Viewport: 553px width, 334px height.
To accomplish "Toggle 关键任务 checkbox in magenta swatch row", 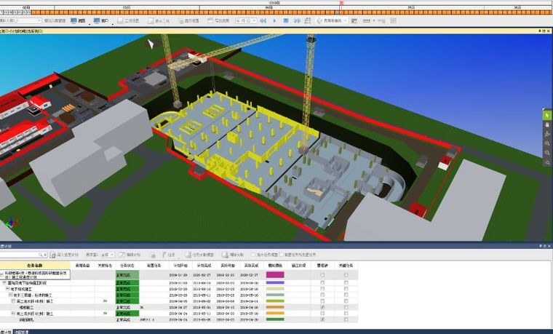I will tap(346, 275).
